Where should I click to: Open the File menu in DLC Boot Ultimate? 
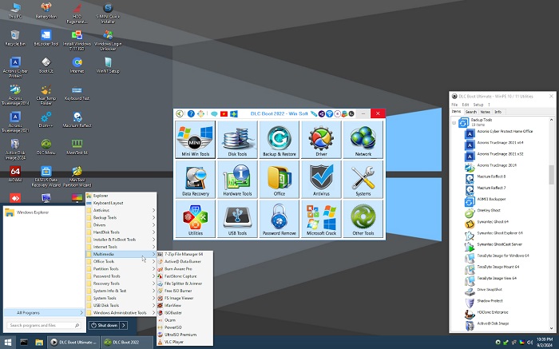pos(454,105)
